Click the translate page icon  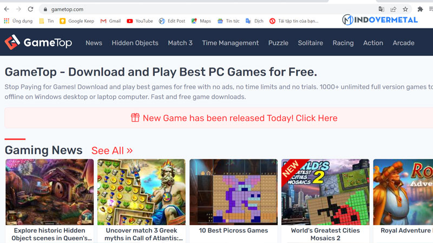382,9
